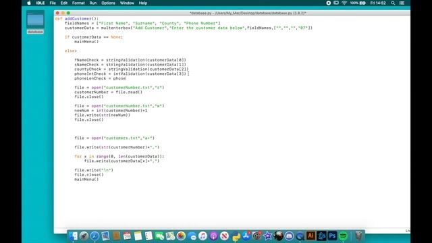432x243 pixels.
Task: Place cursor after 'phoneLenCheck = phone'
Action: [x=126, y=78]
